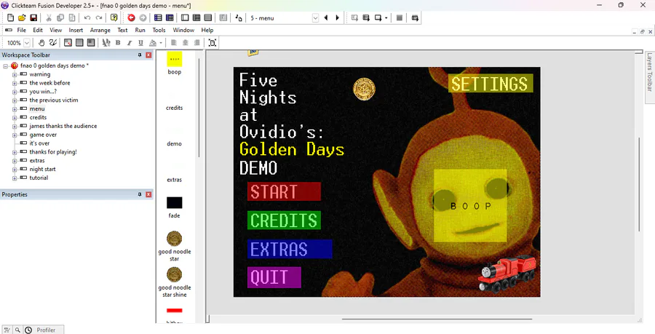Image resolution: width=655 pixels, height=334 pixels.
Task: Select the green CREDITS button object
Action: coord(284,220)
